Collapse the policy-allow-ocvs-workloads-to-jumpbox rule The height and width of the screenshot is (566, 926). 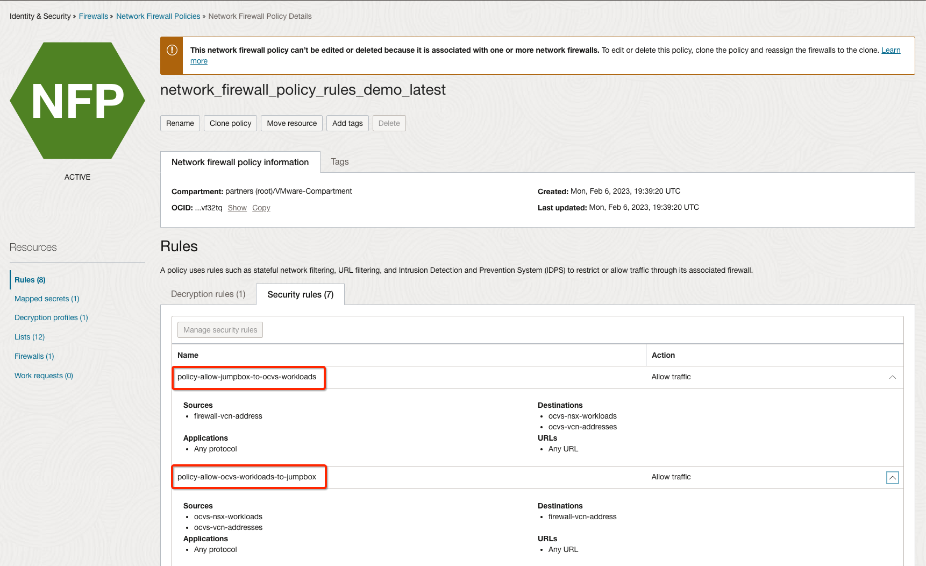click(x=892, y=477)
